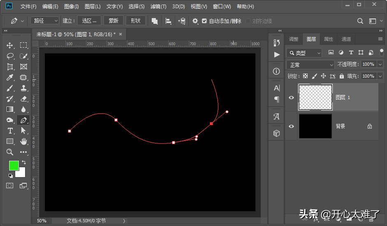This screenshot has height=226, width=387.
Task: Select the Path Selection tool
Action: 23,131
